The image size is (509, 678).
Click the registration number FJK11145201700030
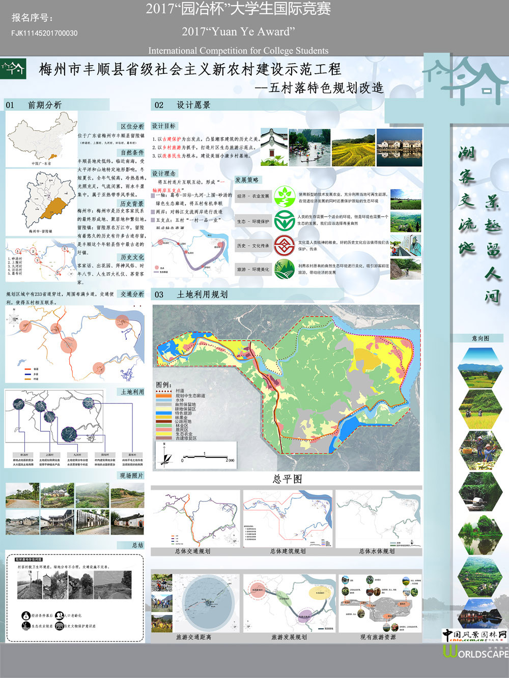tap(44, 34)
